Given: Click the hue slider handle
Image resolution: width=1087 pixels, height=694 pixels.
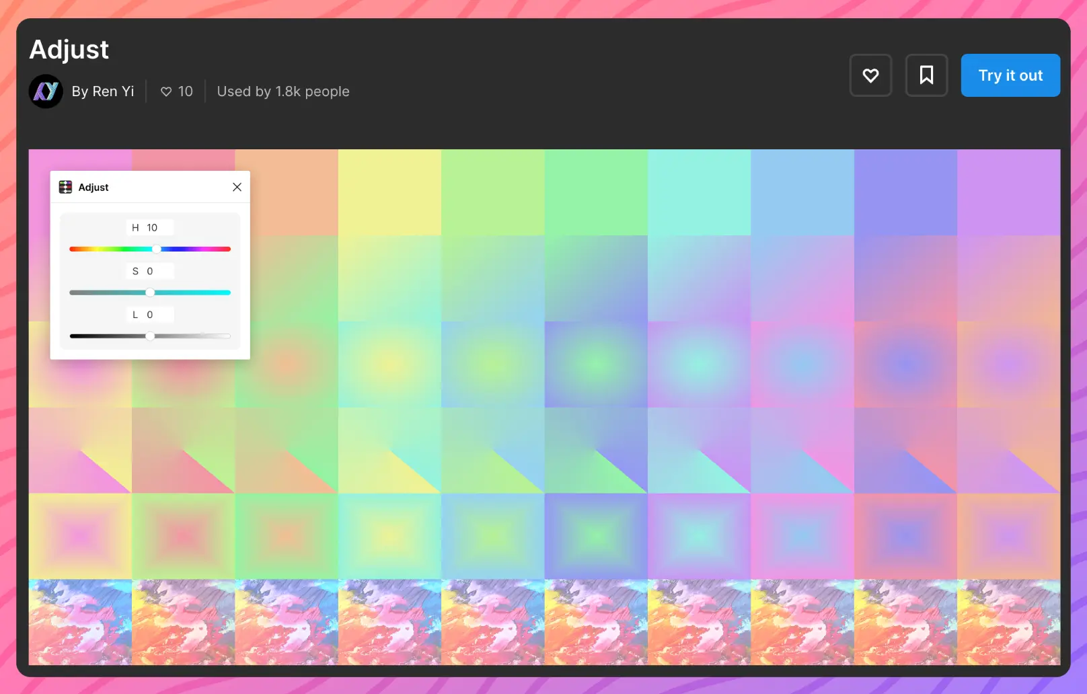Looking at the screenshot, I should click(x=157, y=249).
